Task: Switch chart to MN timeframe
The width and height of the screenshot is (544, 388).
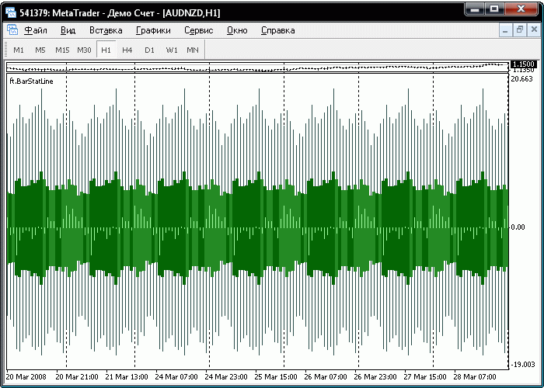Action: point(193,50)
